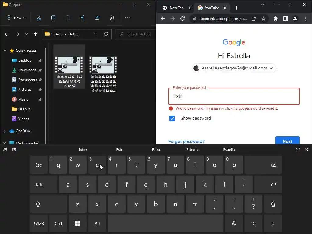Switch to &123 symbols layout

click(x=39, y=223)
